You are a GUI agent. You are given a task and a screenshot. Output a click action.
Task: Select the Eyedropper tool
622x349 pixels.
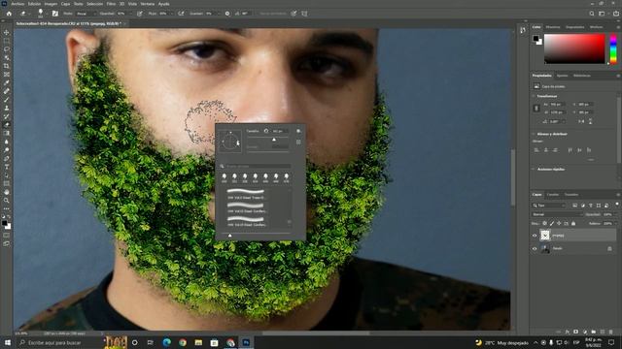point(7,82)
